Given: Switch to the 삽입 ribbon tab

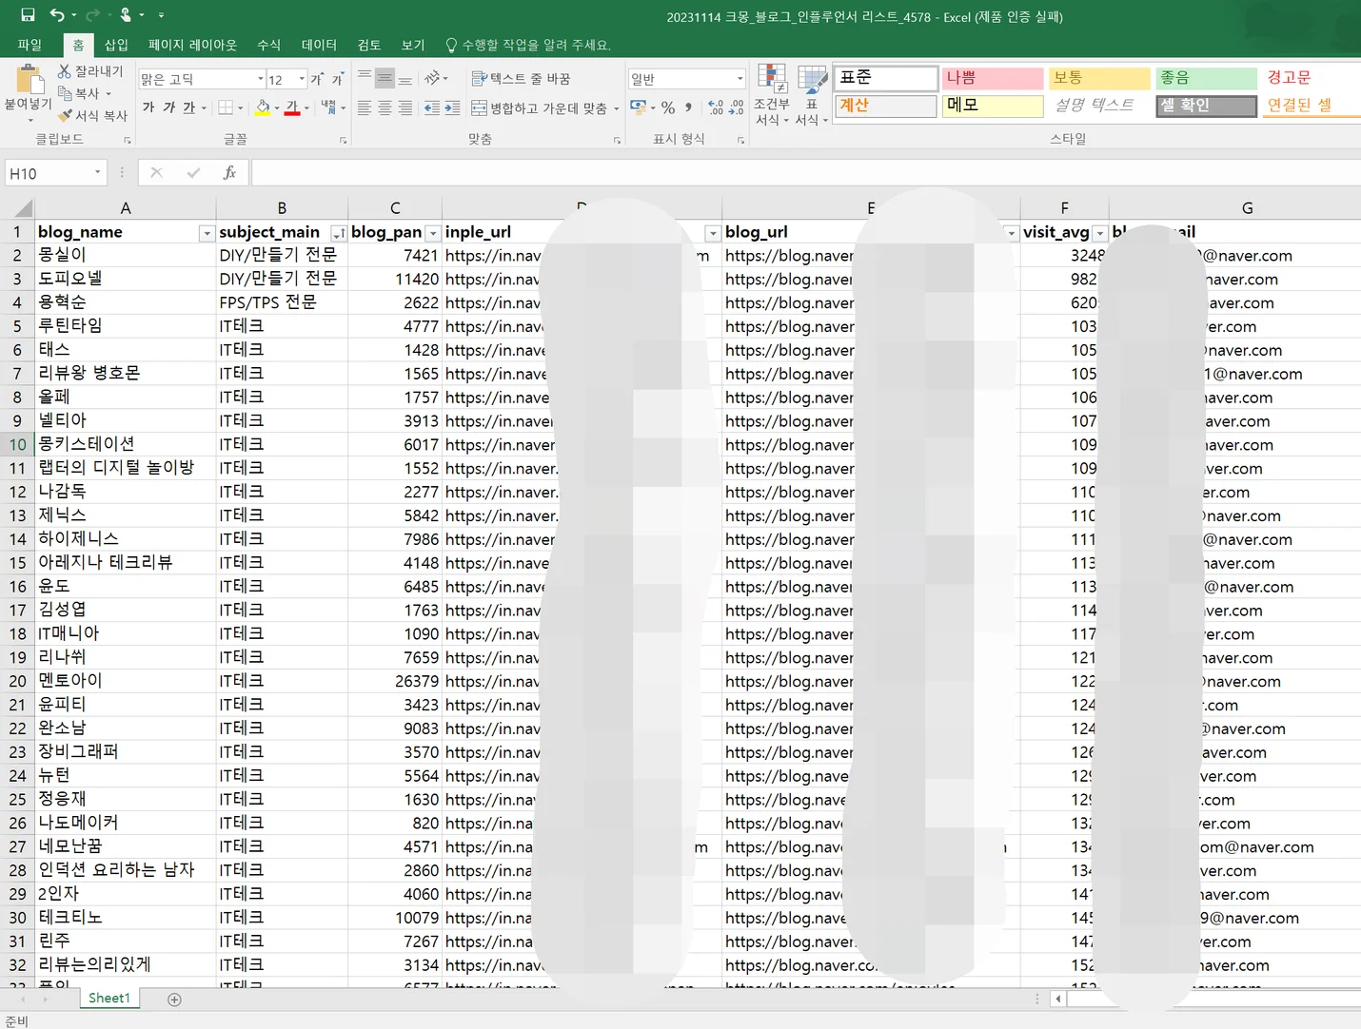Looking at the screenshot, I should tap(116, 45).
